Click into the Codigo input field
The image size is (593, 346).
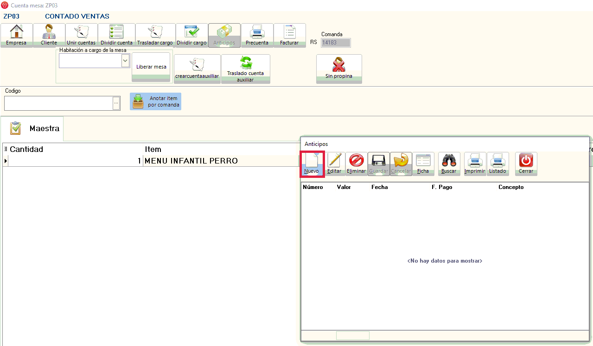[x=58, y=103]
